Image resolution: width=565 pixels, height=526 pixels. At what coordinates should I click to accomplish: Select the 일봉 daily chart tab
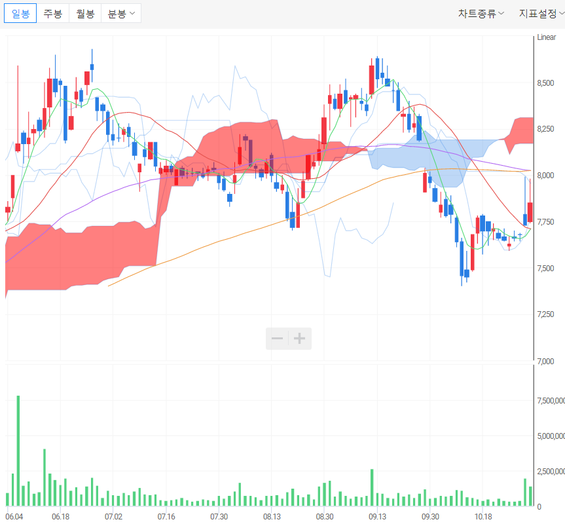coord(20,13)
